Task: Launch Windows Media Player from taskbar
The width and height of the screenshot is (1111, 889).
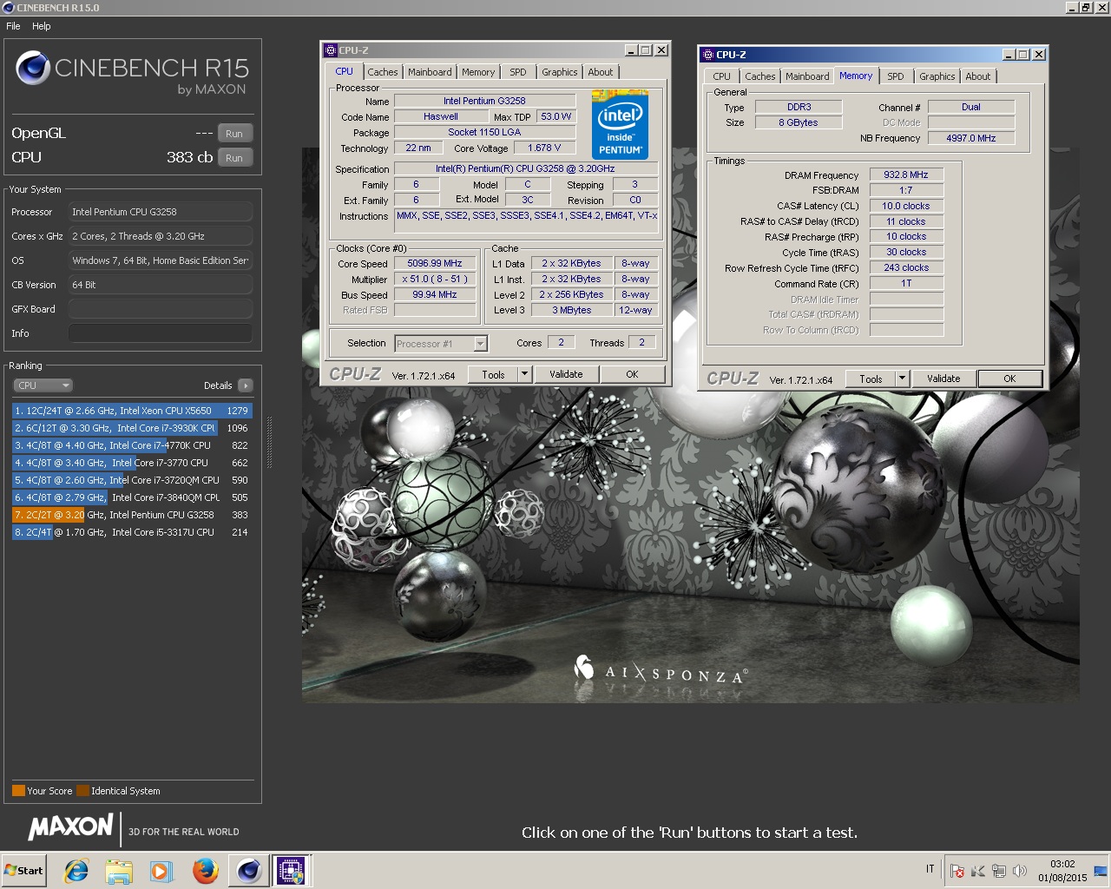Action: [161, 871]
